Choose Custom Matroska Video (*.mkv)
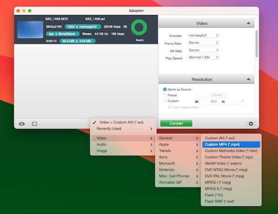278x214 pixels. click(x=231, y=151)
